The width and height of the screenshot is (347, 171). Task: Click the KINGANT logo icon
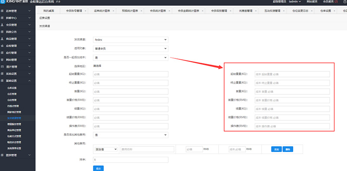click(x=3, y=2)
